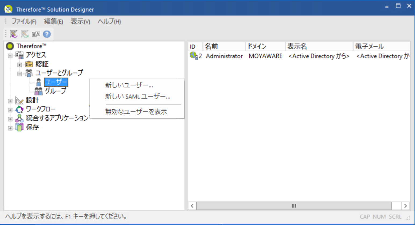Sort by the ID column header
This screenshot has height=225, width=415.
195,46
